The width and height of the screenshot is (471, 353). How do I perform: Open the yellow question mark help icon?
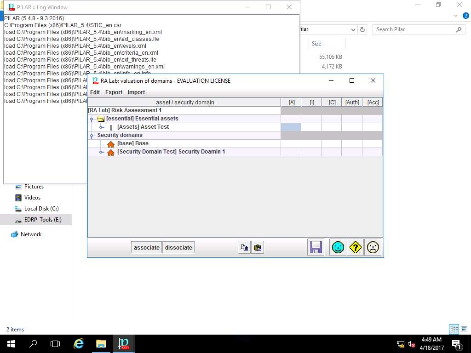click(x=356, y=248)
